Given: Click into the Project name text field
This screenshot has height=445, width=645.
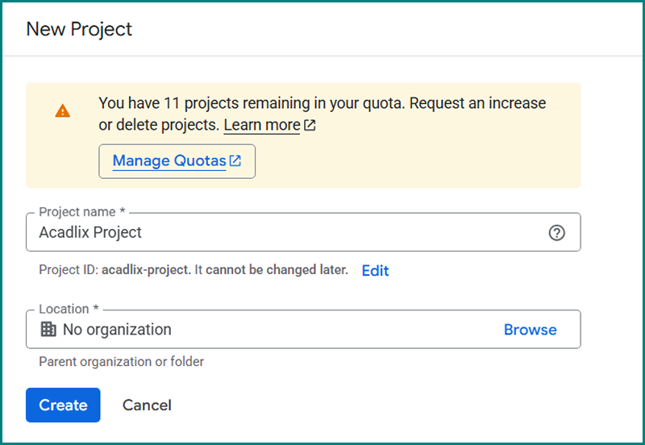Looking at the screenshot, I should [322, 232].
